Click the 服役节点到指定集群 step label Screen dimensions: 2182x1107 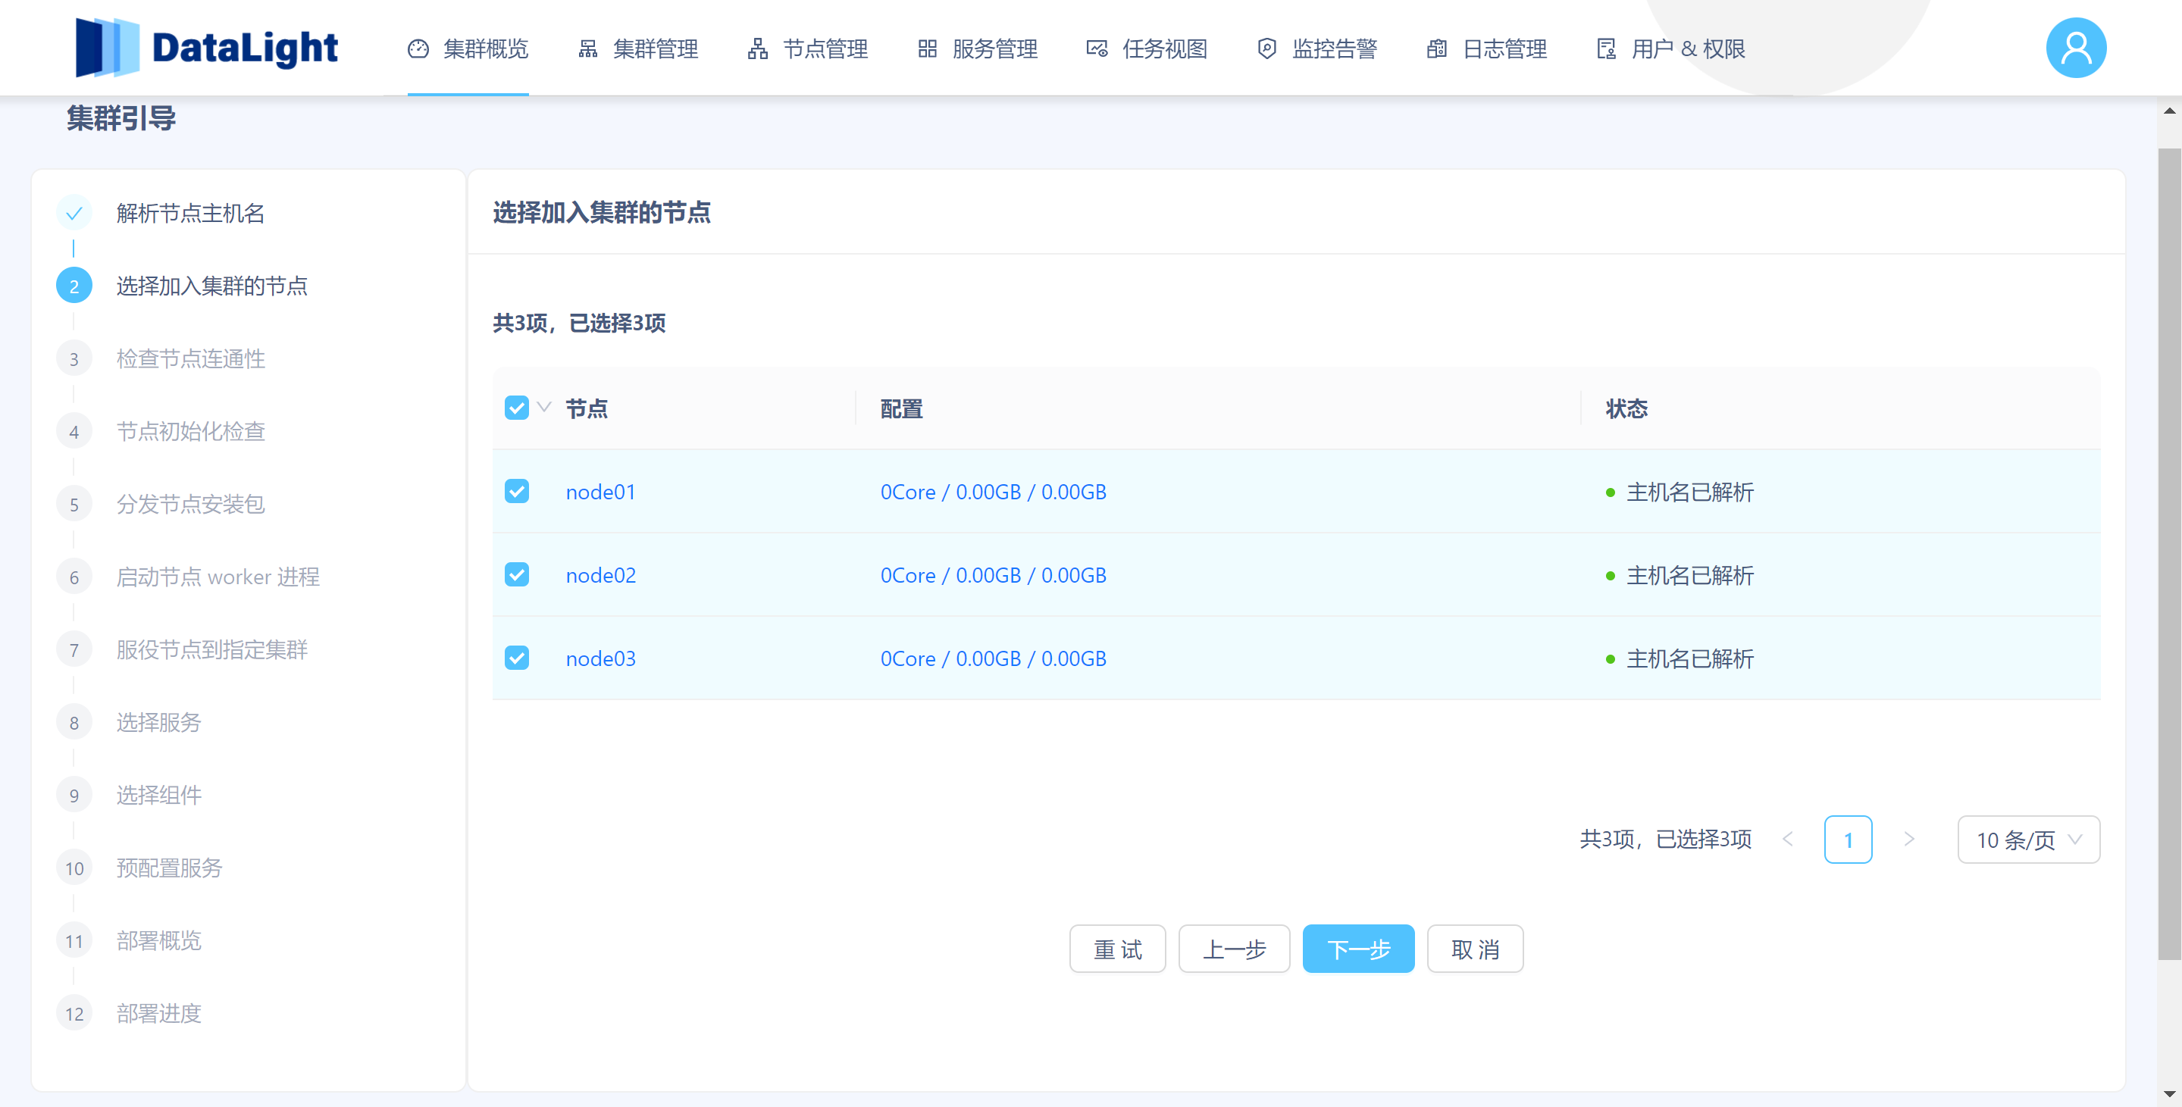pos(211,649)
